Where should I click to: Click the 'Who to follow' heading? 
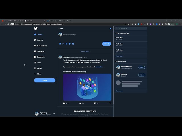pyautogui.click(x=121, y=61)
